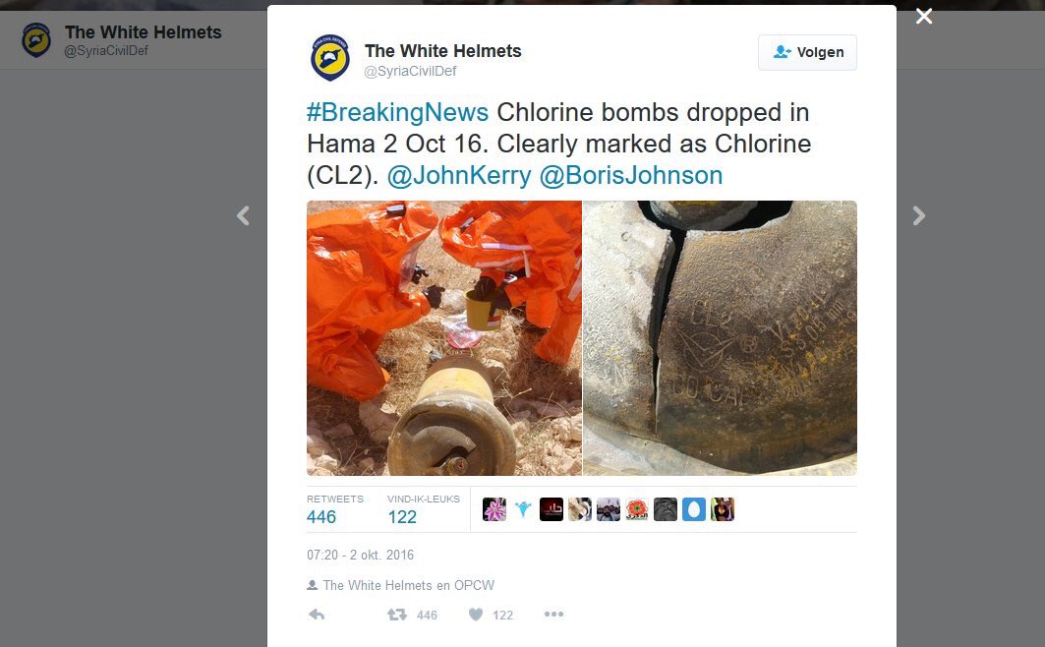This screenshot has height=647, width=1045.
Task: Go to previous photo with left chevron
Action: tap(243, 216)
